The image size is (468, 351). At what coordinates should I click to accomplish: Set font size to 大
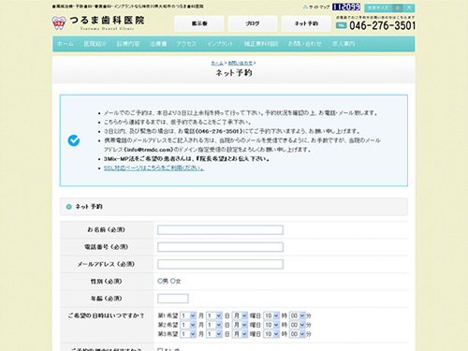409,8
